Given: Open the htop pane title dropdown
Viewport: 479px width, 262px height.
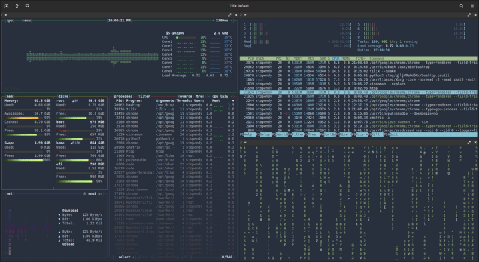Looking at the screenshot, I should click(x=244, y=16).
